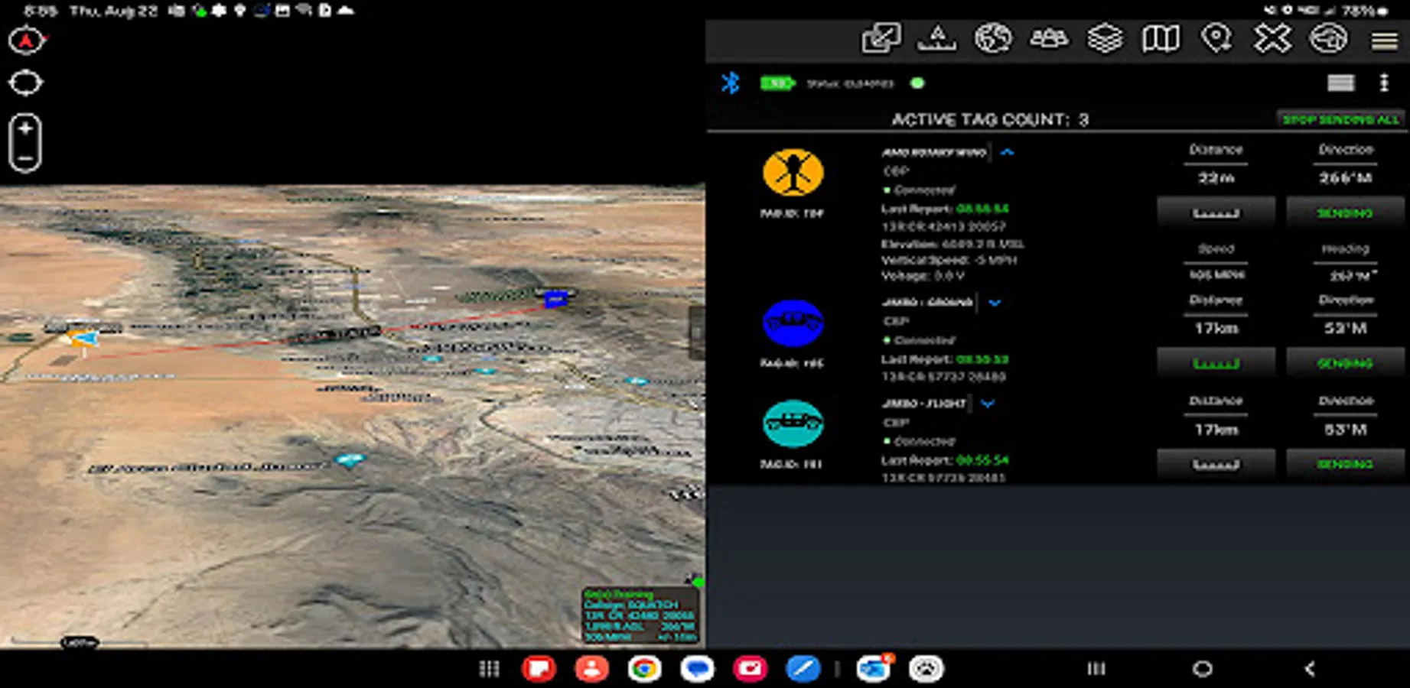Toggle SENDING for the JIMBO GROUND tag

click(x=1345, y=363)
